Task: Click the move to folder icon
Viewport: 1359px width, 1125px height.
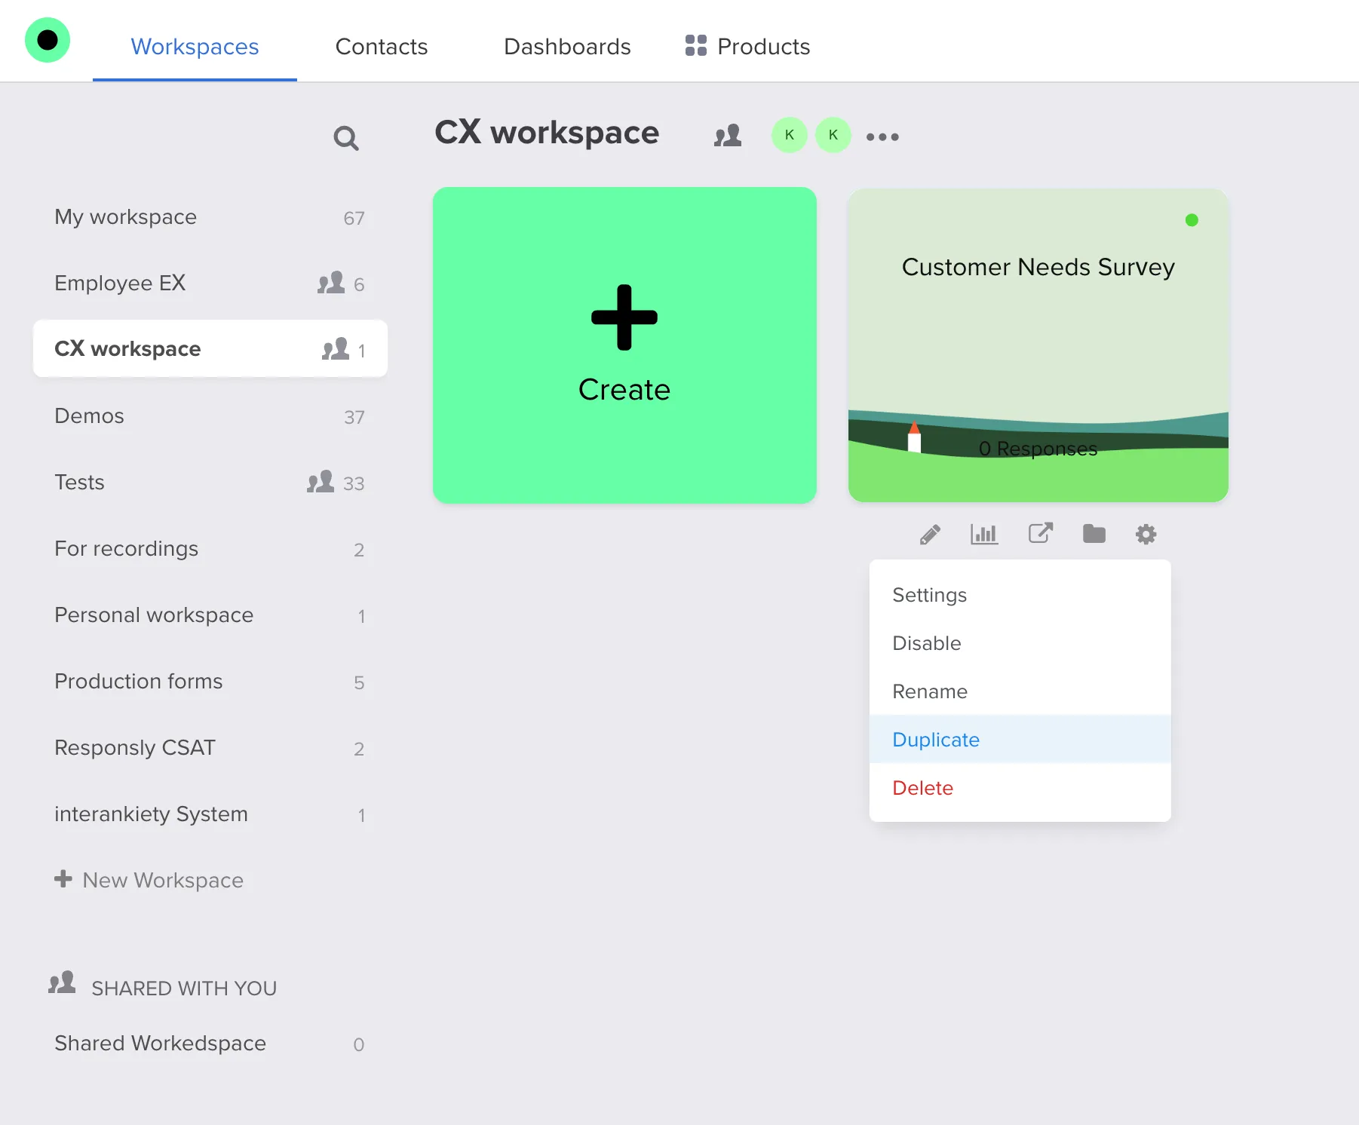Action: [x=1094, y=534]
